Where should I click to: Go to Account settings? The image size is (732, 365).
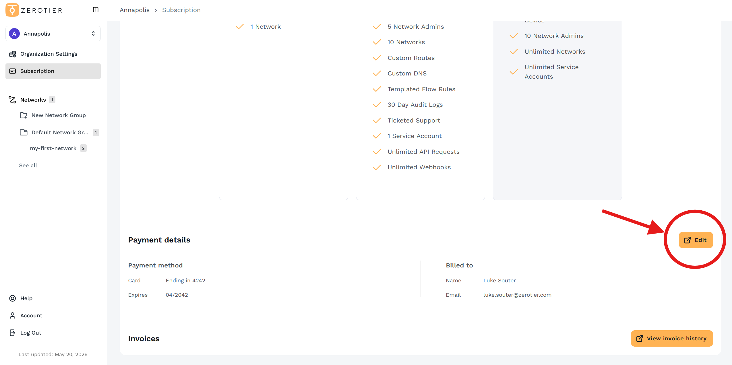point(31,316)
